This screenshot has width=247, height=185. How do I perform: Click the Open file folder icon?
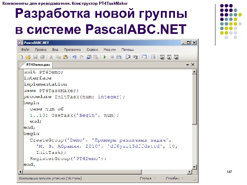click(28, 57)
